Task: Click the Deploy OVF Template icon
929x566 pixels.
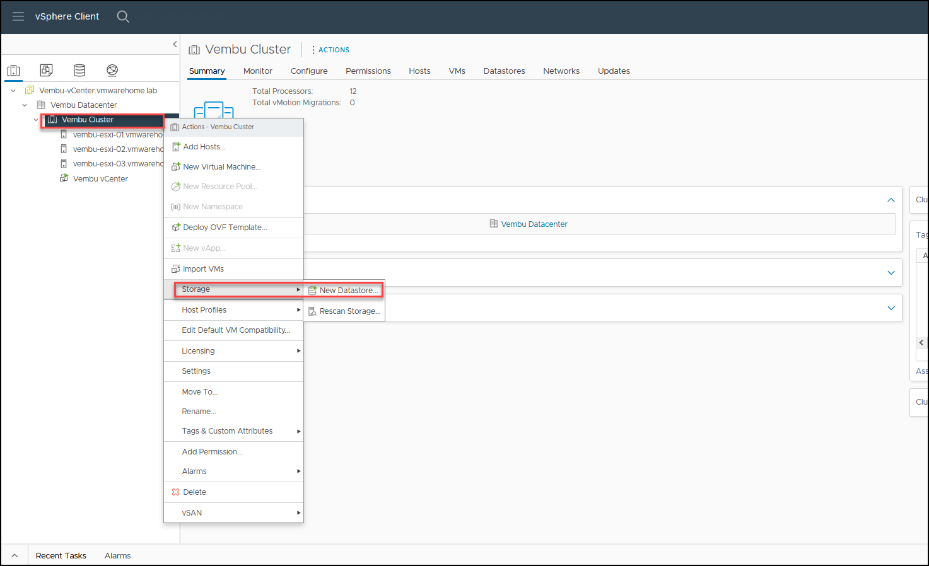Action: (x=176, y=227)
